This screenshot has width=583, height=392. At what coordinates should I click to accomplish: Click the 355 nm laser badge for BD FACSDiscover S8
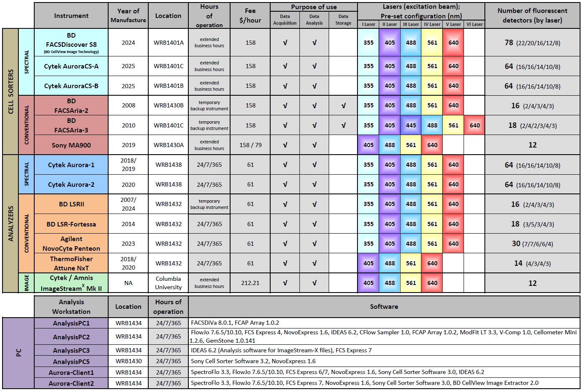(368, 43)
